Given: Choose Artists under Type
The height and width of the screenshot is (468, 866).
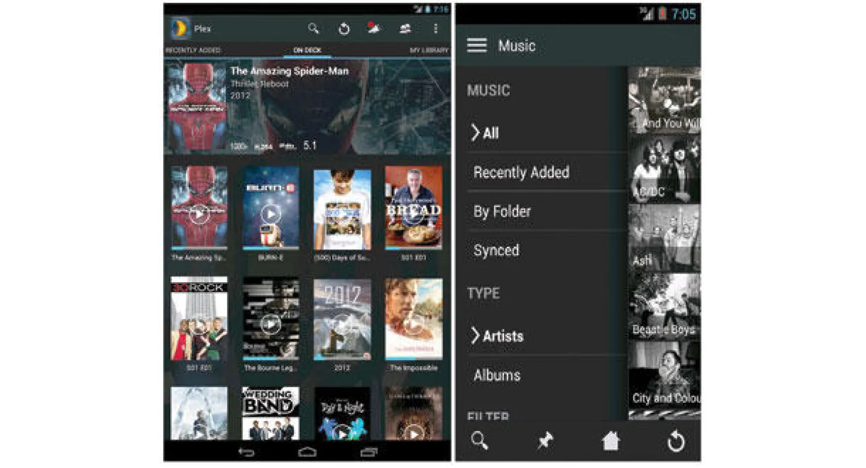Looking at the screenshot, I should point(547,336).
